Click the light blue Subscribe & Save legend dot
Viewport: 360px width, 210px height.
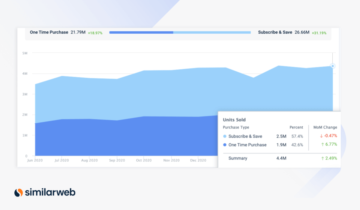coord(225,136)
